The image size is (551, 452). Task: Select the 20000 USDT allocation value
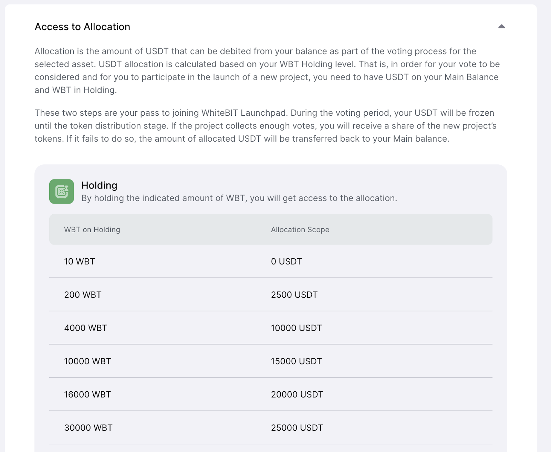coord(297,394)
